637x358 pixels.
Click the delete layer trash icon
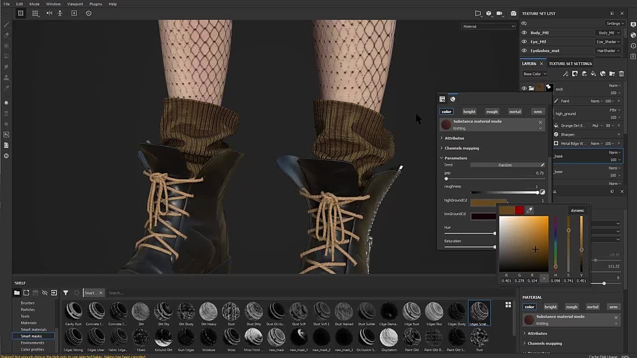(x=621, y=74)
